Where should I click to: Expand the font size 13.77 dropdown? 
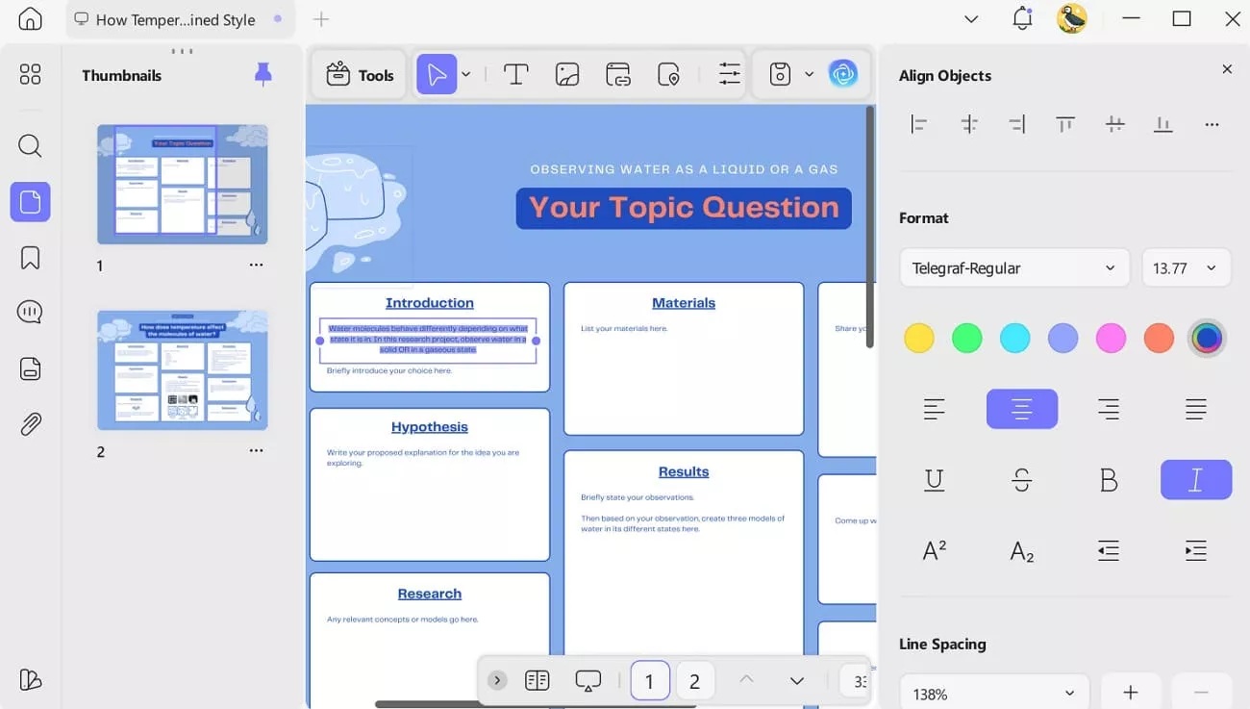pos(1186,267)
